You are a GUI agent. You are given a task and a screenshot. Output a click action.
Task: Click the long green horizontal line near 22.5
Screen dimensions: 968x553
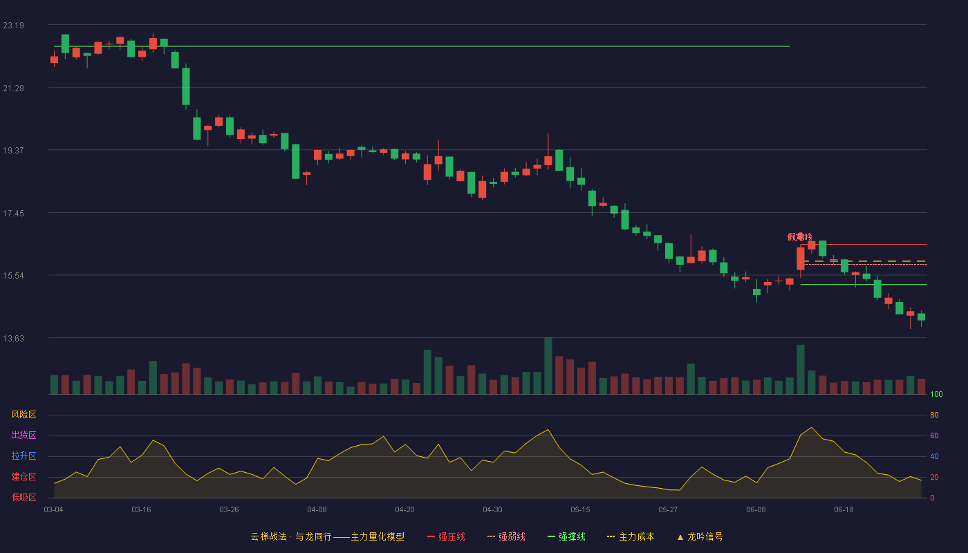pyautogui.click(x=422, y=46)
